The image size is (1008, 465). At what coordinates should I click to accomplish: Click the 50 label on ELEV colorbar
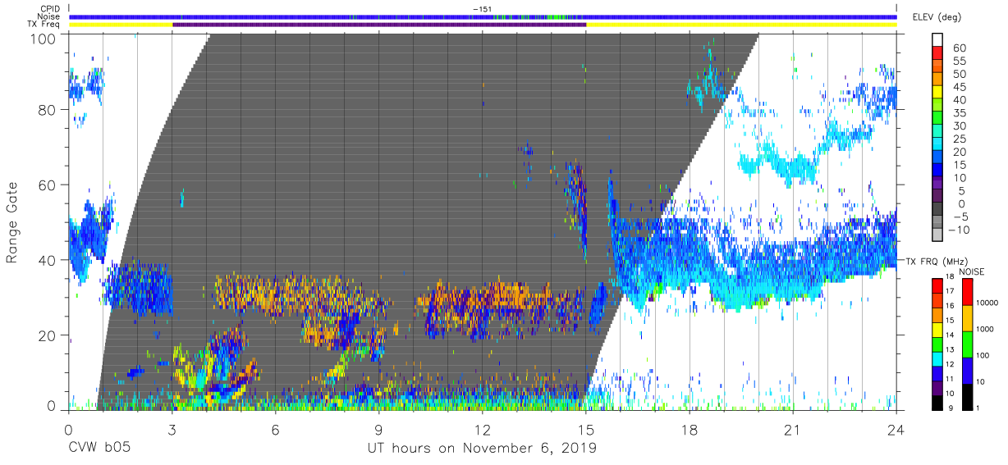click(x=960, y=74)
